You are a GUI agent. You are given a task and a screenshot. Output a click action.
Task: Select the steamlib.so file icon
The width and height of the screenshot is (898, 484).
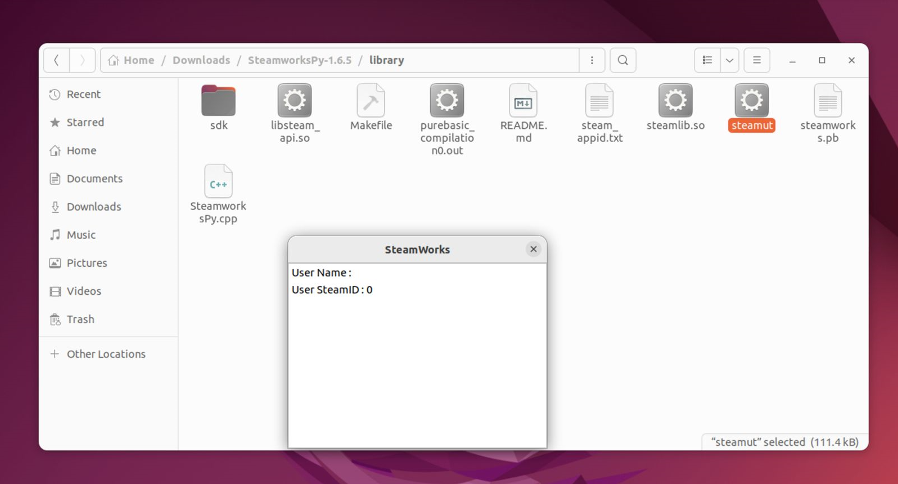[675, 101]
